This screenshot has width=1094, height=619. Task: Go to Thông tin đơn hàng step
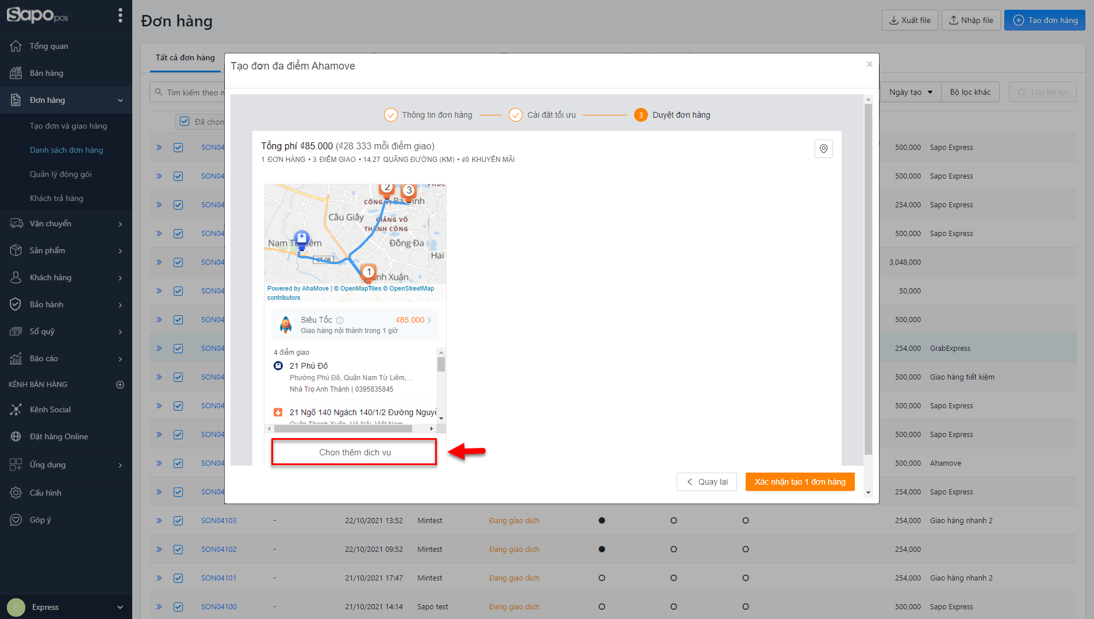click(428, 115)
